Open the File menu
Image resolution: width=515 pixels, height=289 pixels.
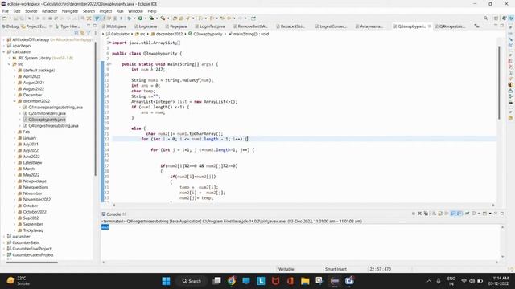tap(6, 11)
